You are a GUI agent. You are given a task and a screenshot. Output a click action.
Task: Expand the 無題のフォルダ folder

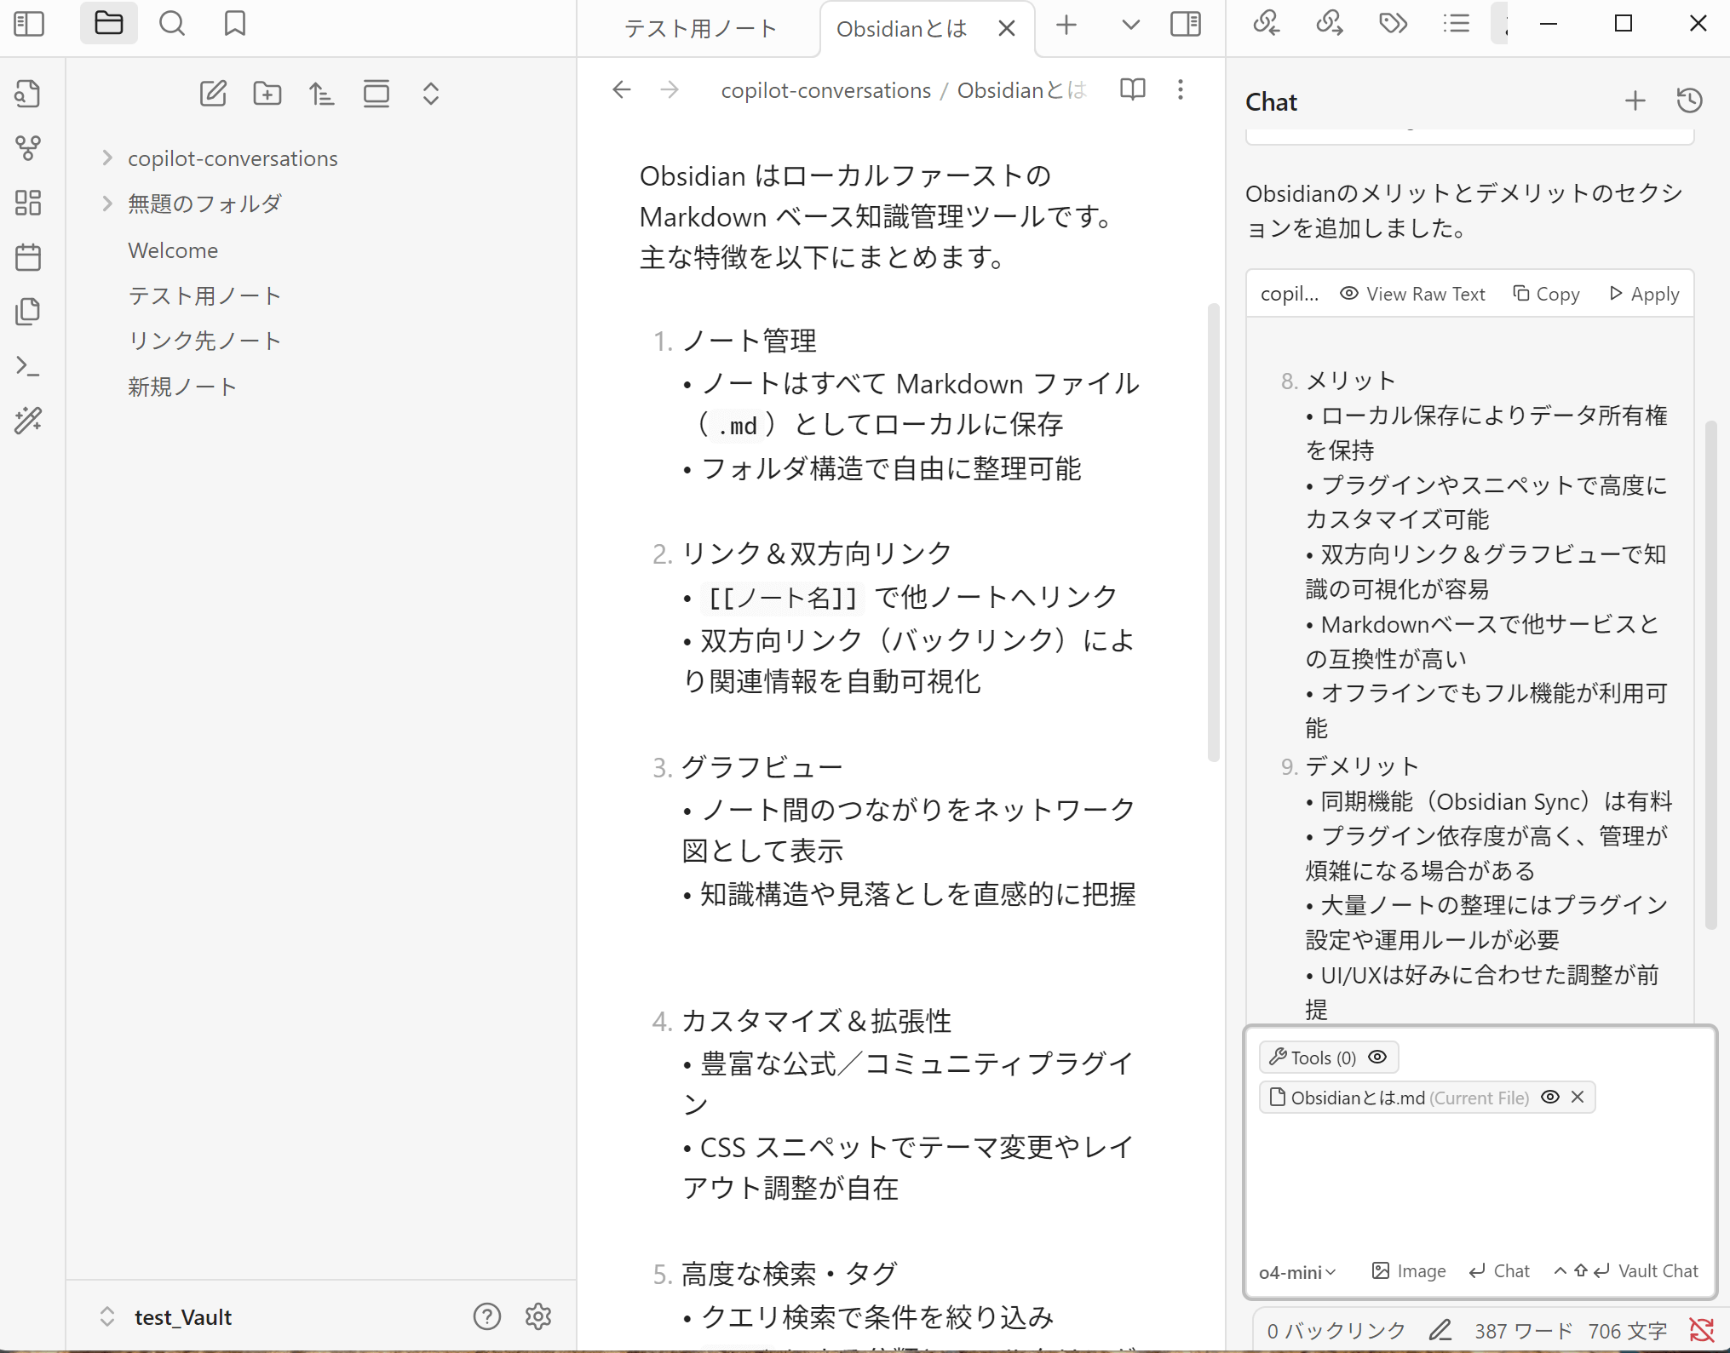click(107, 204)
